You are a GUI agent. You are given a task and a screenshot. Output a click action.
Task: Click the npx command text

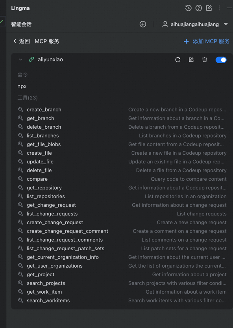22,86
